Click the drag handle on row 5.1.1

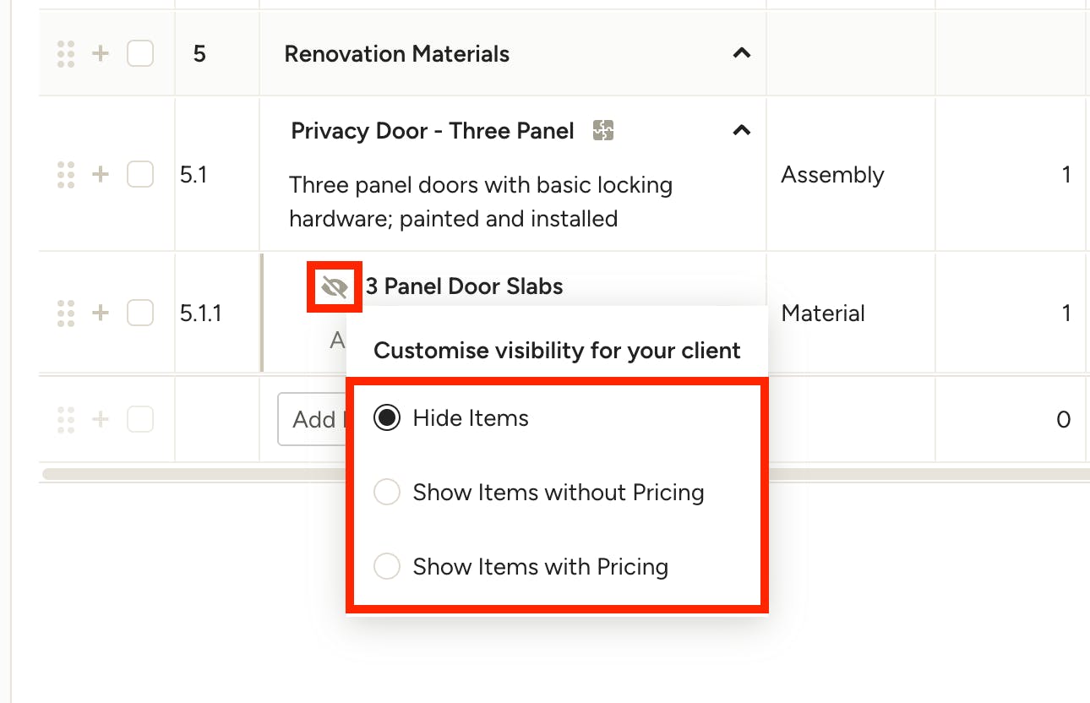tap(66, 313)
